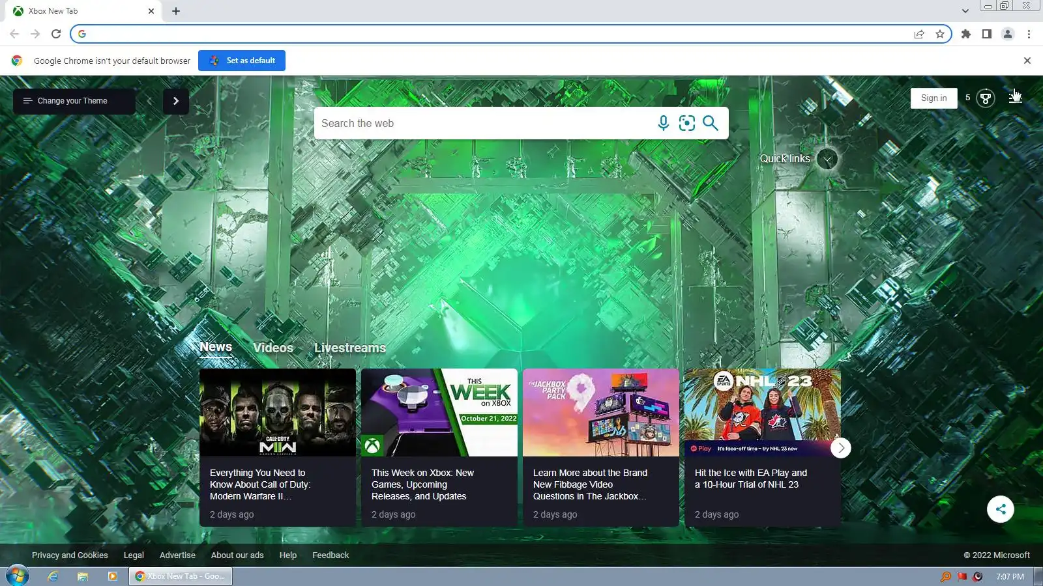Click the '© 2022 Microsoft' footer text

(x=997, y=555)
